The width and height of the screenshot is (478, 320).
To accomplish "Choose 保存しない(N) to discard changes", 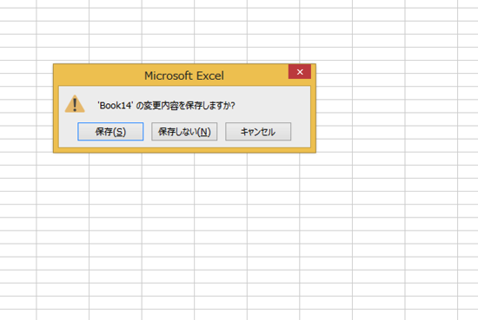I will (184, 132).
